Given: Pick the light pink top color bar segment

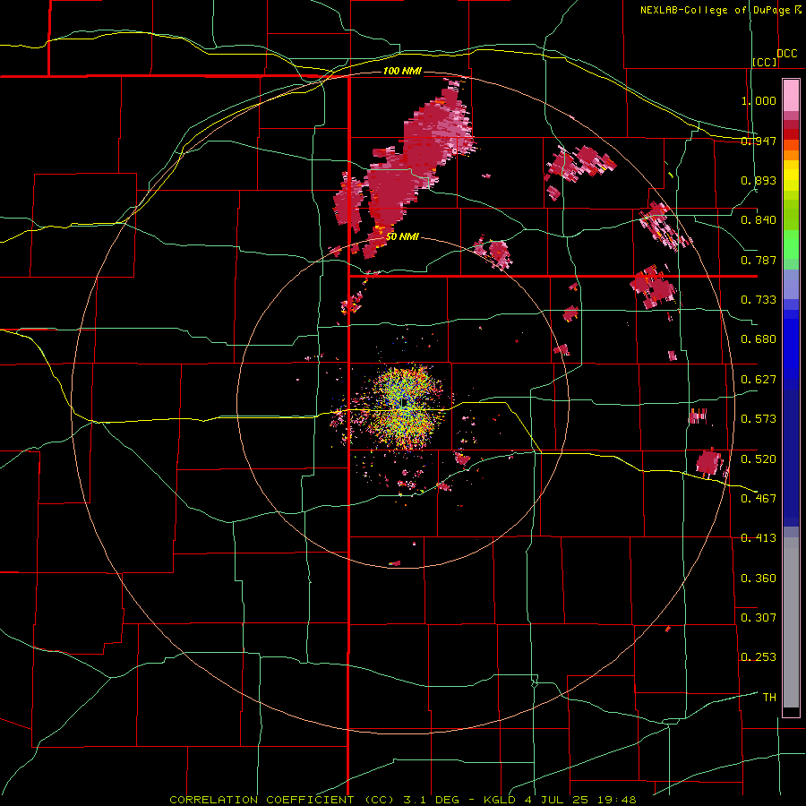Looking at the screenshot, I should (x=791, y=96).
